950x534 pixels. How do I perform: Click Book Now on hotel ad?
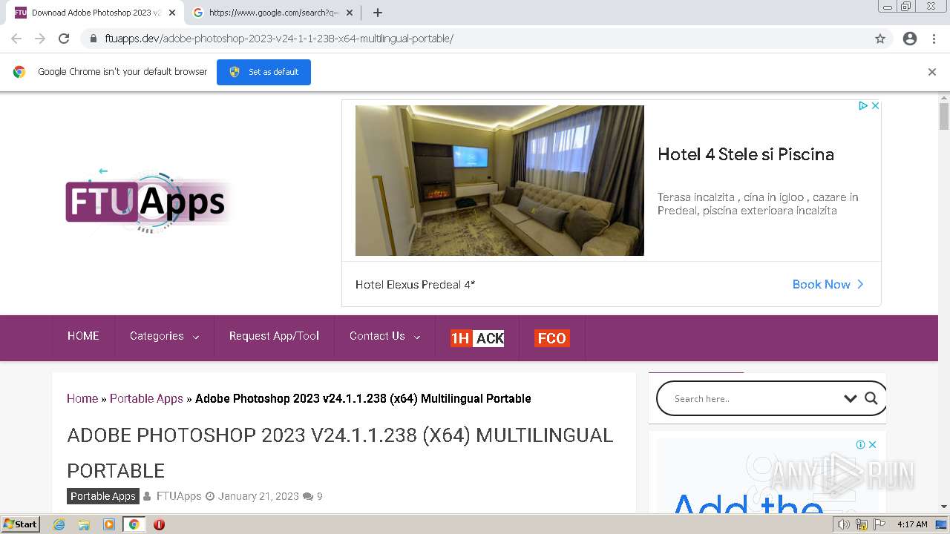(828, 284)
